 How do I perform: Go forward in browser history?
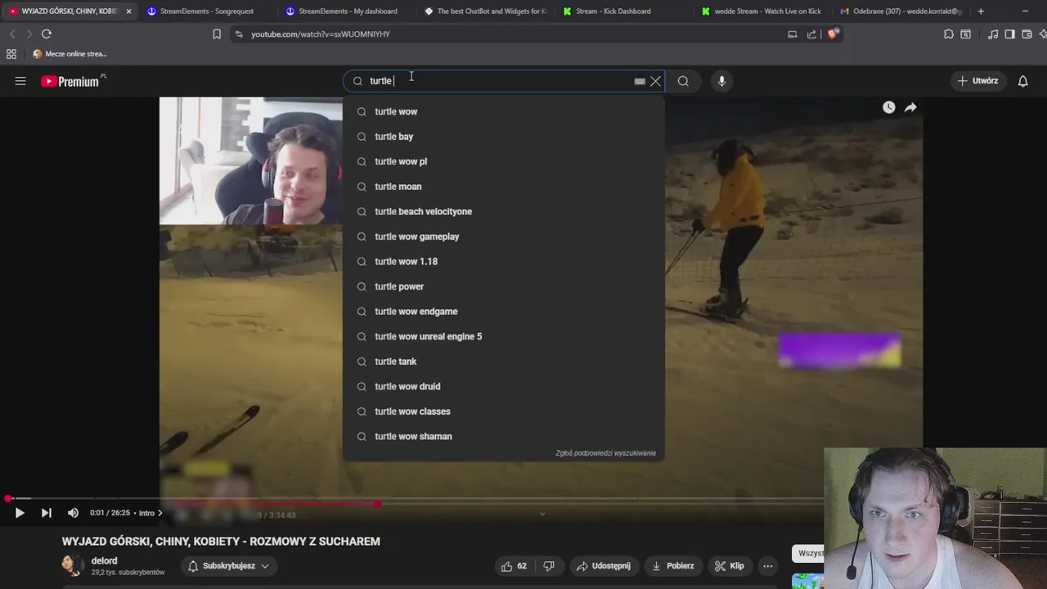pos(29,34)
